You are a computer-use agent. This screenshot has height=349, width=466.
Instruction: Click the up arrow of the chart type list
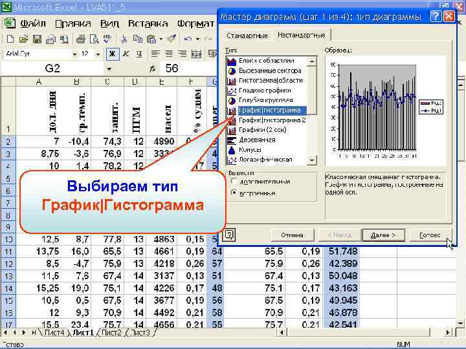point(312,61)
